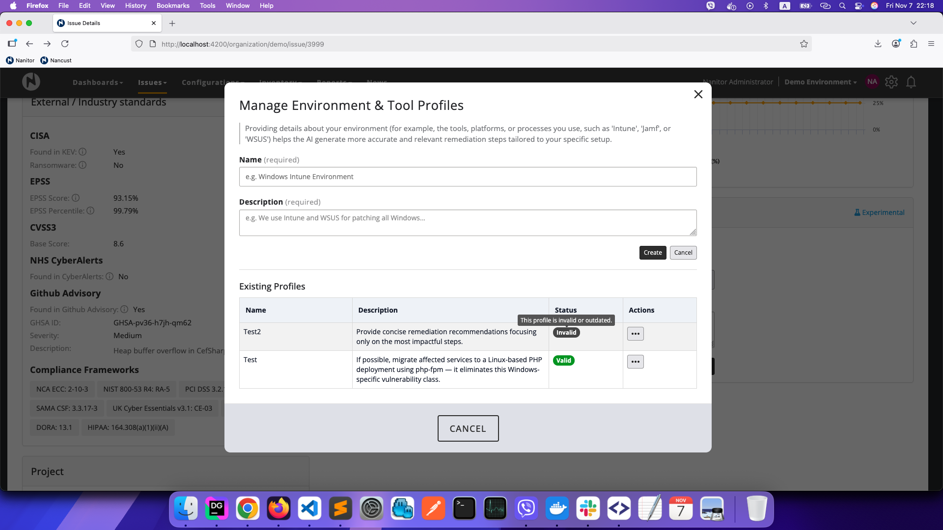This screenshot has width=943, height=530.
Task: Click the Name input field
Action: coord(467,177)
